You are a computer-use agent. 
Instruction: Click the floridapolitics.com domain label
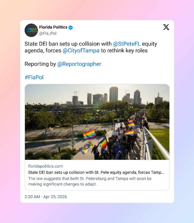pos(46,166)
